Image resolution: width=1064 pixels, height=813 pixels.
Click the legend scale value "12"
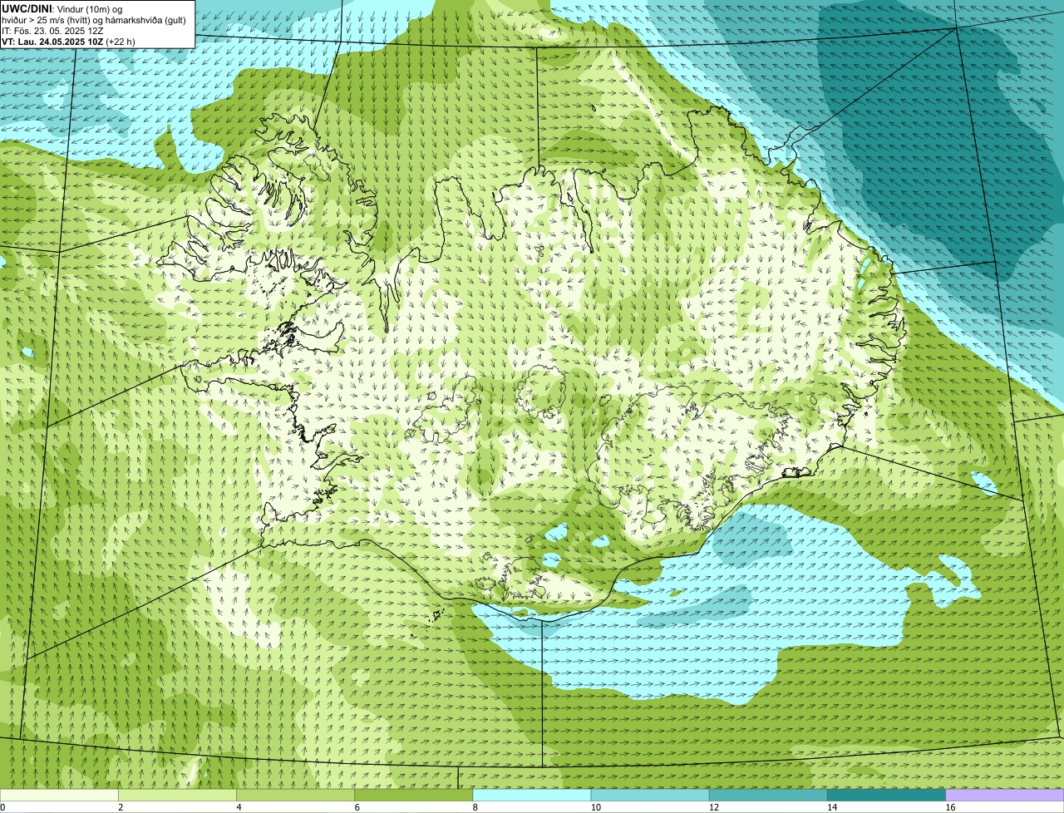point(713,807)
